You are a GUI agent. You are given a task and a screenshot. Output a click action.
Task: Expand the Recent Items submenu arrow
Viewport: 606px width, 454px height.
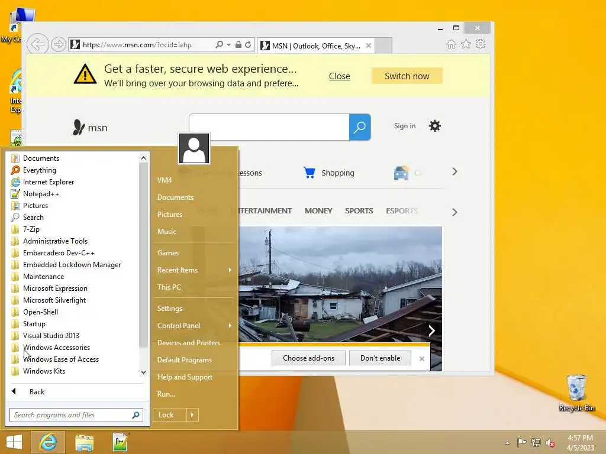(230, 270)
